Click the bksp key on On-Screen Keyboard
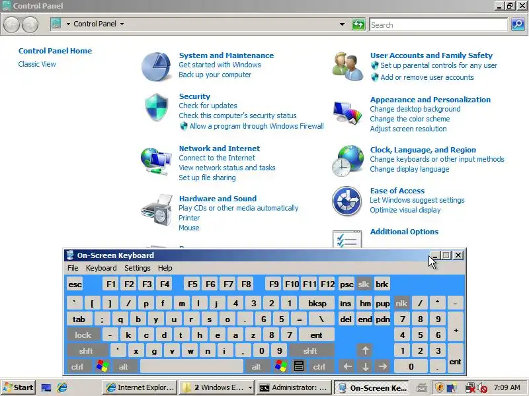 (x=317, y=304)
